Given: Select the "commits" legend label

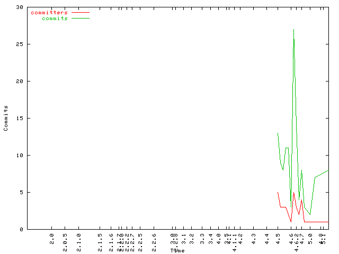Looking at the screenshot, I should tap(55, 18).
